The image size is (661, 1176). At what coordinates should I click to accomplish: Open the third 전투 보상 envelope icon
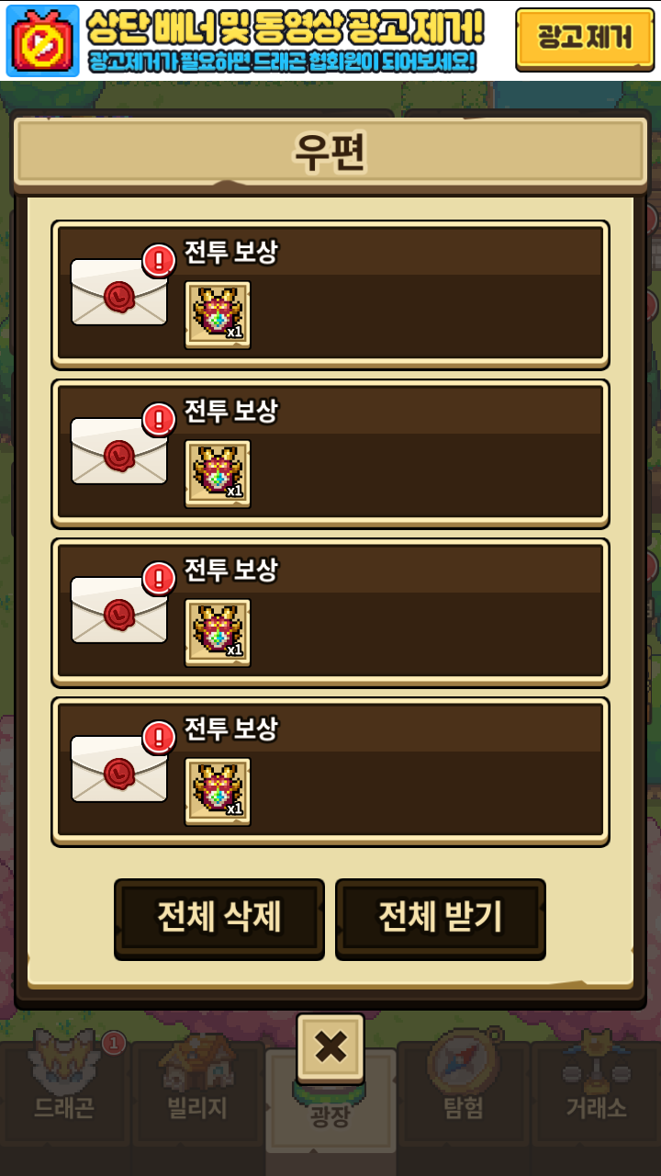[x=119, y=609]
